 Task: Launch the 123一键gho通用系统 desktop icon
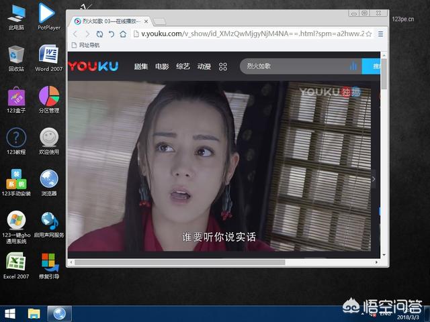(x=16, y=227)
